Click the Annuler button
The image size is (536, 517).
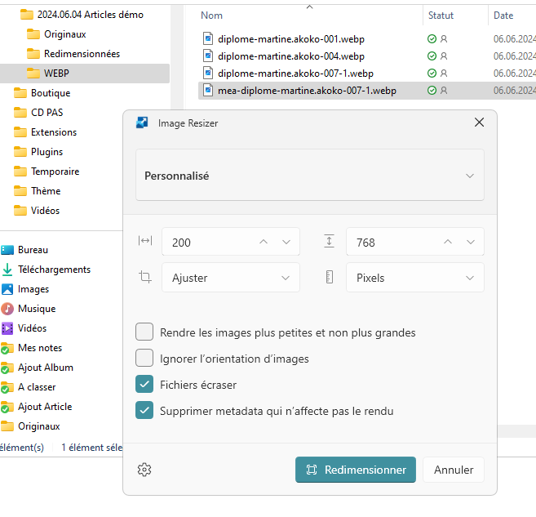454,470
